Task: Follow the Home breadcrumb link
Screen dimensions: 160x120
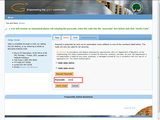Action: tap(22, 23)
